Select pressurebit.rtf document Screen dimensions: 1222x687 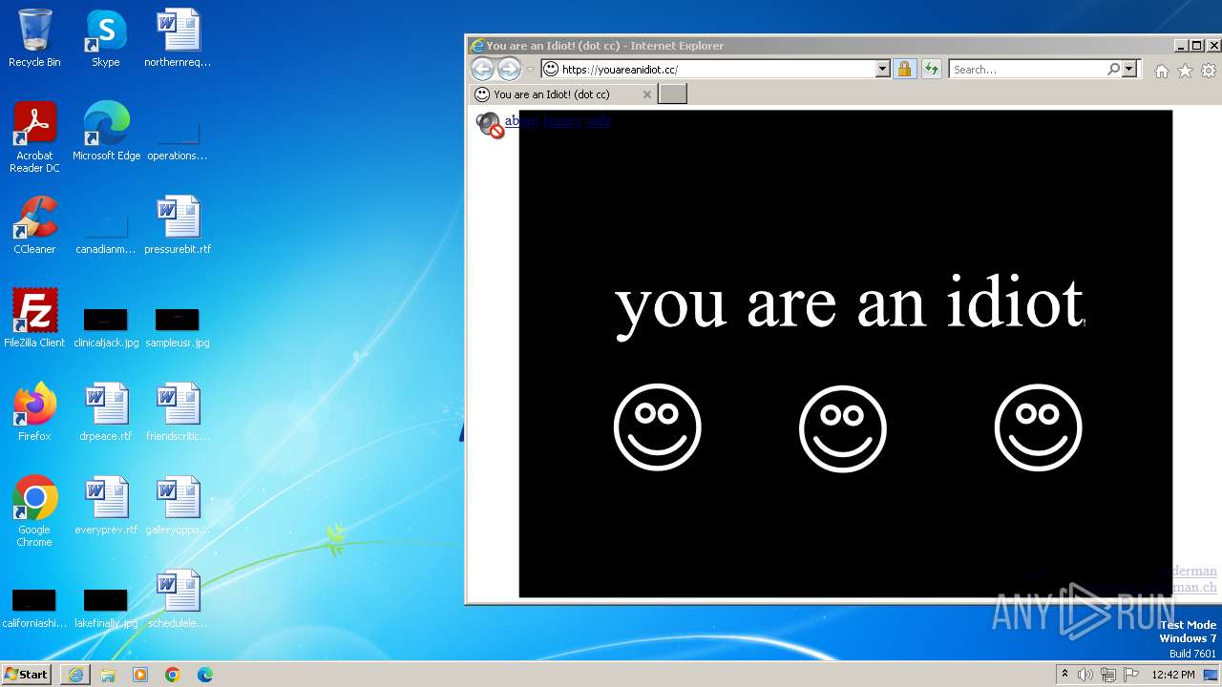178,225
